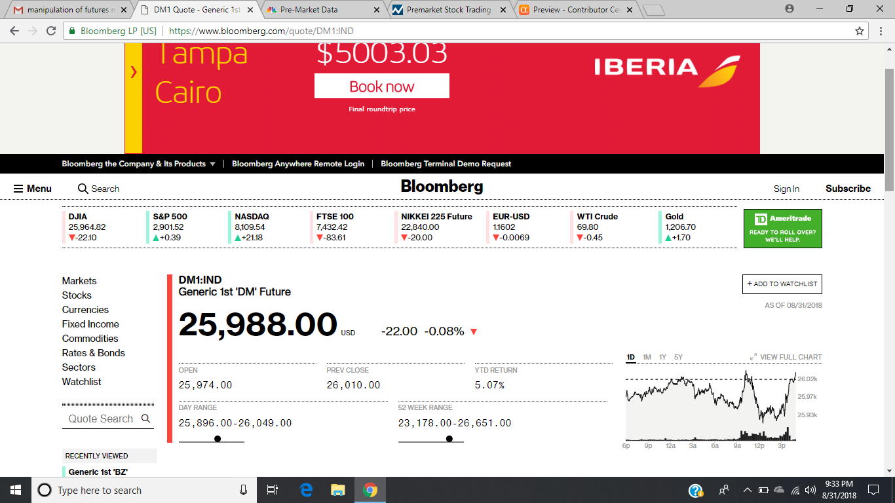Click the Cortana microphone icon
This screenshot has height=503, width=895.
tap(243, 490)
